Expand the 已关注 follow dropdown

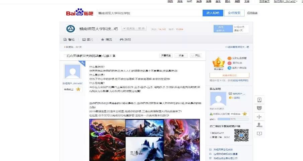tap(134, 28)
